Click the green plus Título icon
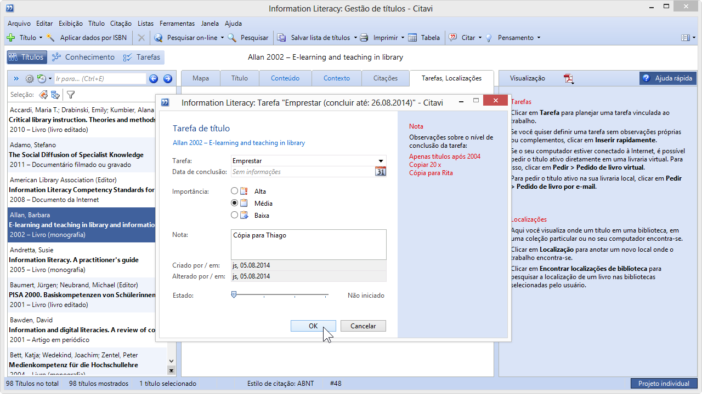The height and width of the screenshot is (394, 702). pos(11,38)
